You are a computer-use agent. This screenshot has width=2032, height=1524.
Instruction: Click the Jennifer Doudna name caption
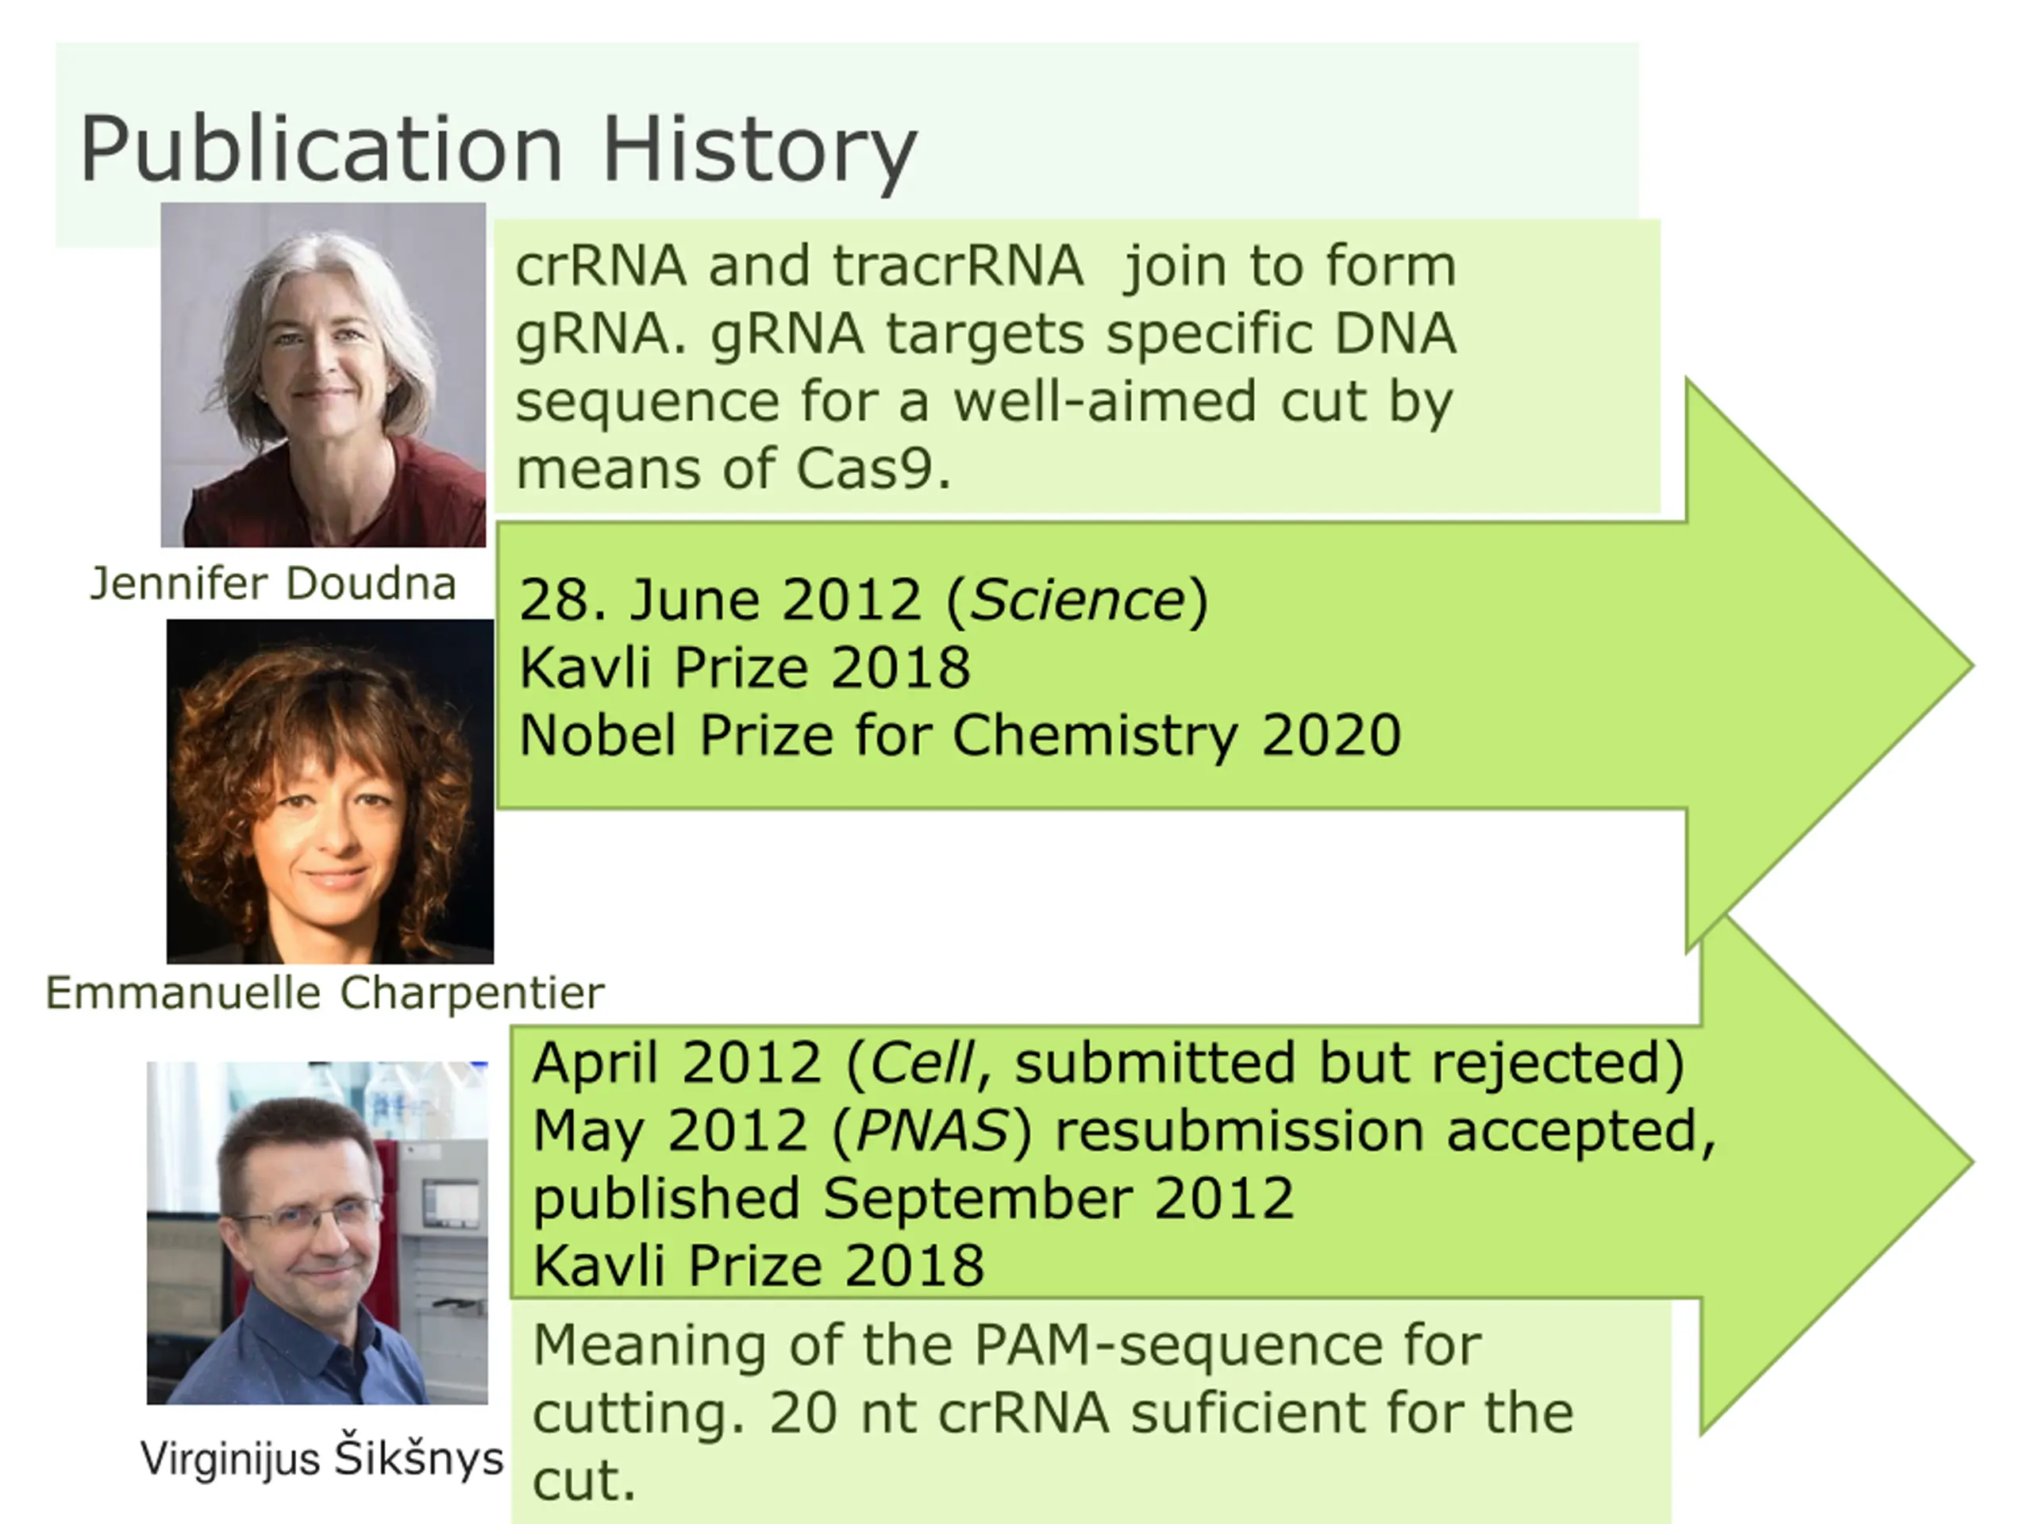pyautogui.click(x=273, y=583)
